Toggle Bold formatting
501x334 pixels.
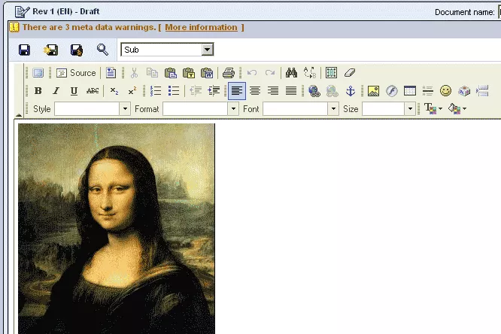point(38,91)
